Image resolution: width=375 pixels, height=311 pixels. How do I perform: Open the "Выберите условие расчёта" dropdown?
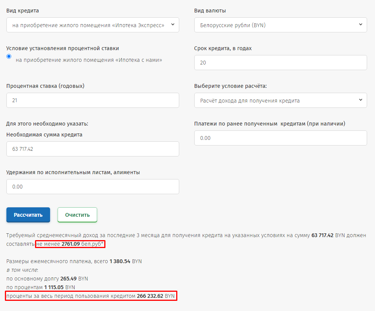(x=280, y=100)
